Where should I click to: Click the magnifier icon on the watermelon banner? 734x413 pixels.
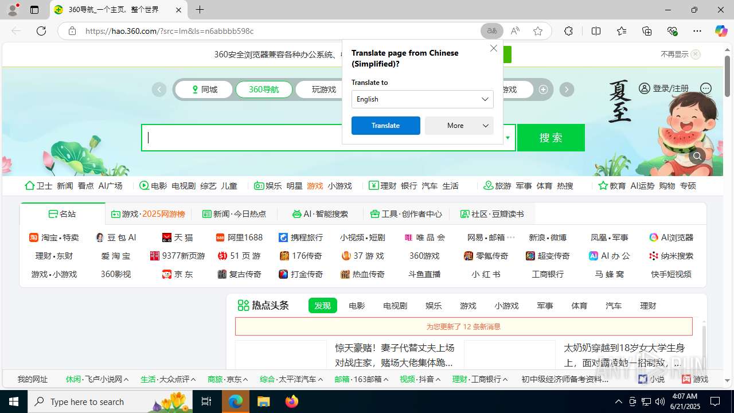click(697, 156)
